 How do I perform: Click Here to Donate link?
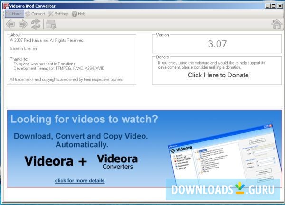(218, 75)
